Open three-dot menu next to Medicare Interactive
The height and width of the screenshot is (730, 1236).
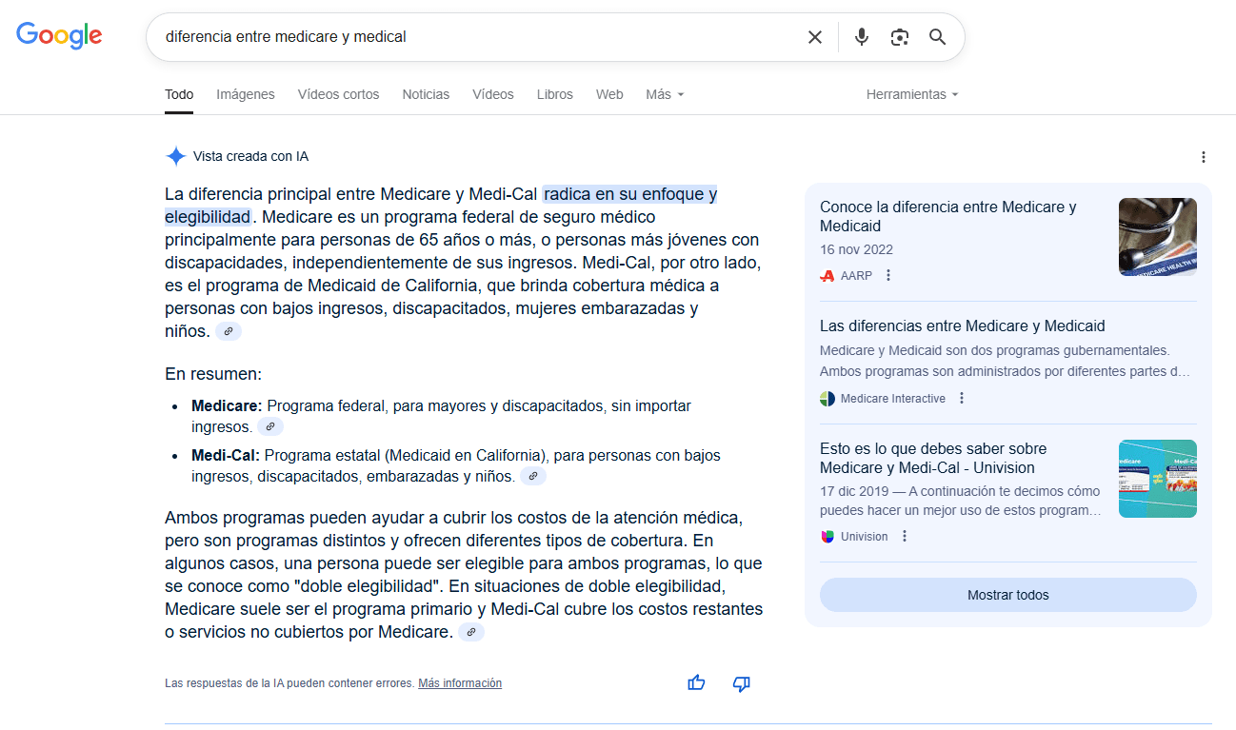tap(962, 398)
